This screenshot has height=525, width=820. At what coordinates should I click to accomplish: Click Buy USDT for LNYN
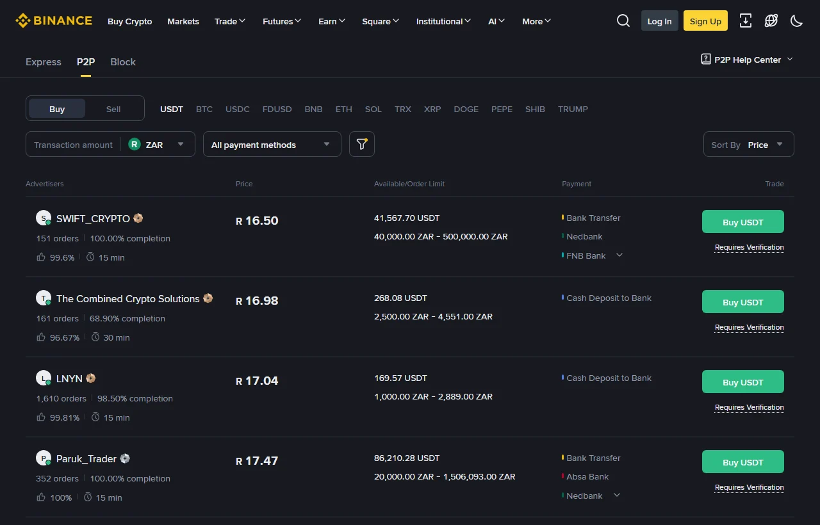pos(743,382)
